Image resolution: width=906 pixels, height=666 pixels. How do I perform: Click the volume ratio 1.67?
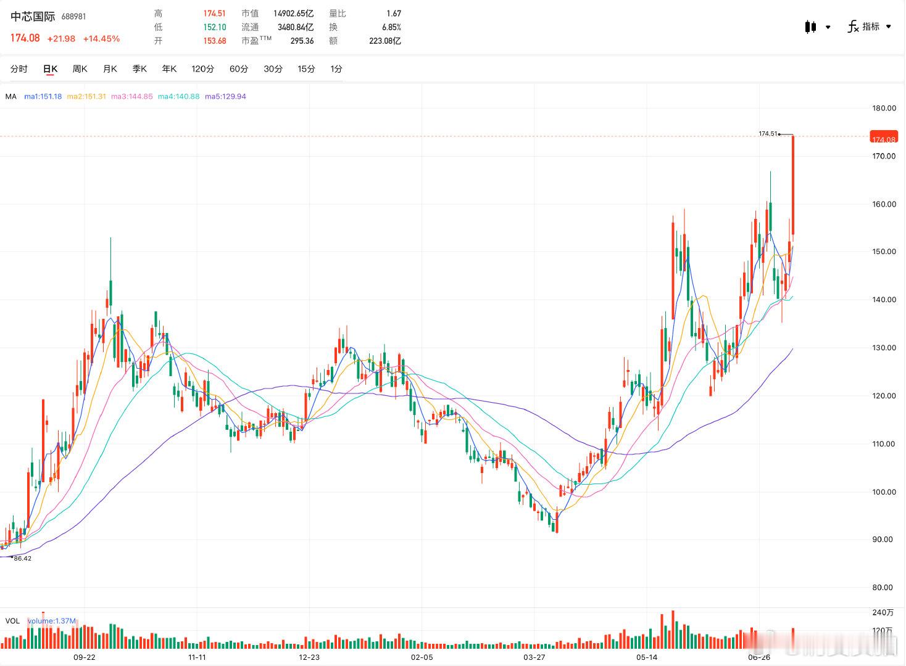394,14
